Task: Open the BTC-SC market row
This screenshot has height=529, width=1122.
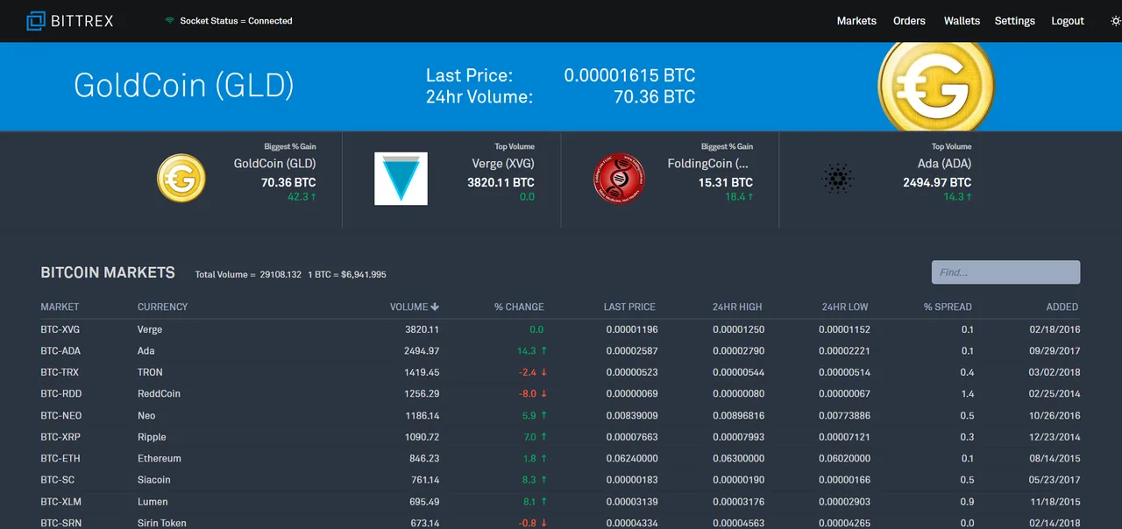Action: [561, 480]
